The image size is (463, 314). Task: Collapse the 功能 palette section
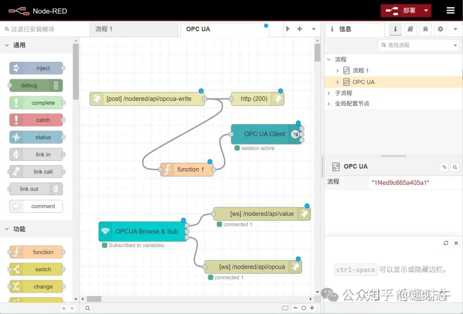pyautogui.click(x=7, y=229)
